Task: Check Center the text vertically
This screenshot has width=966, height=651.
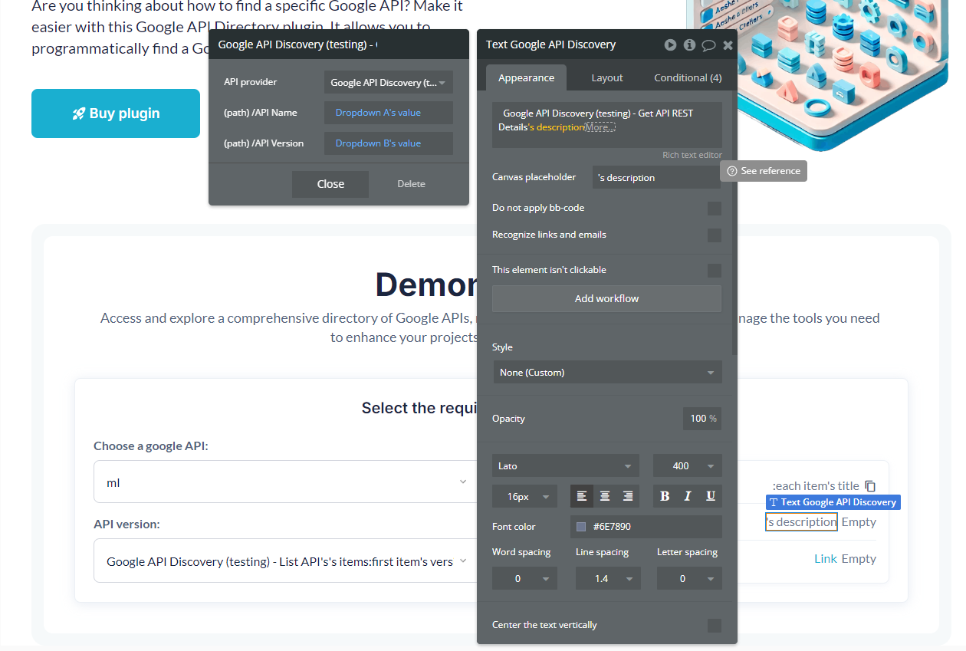Action: point(715,626)
